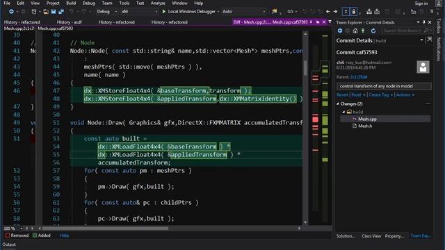Switch to the History - asdf tab
Screen dimensions: 445x250
pos(70,22)
